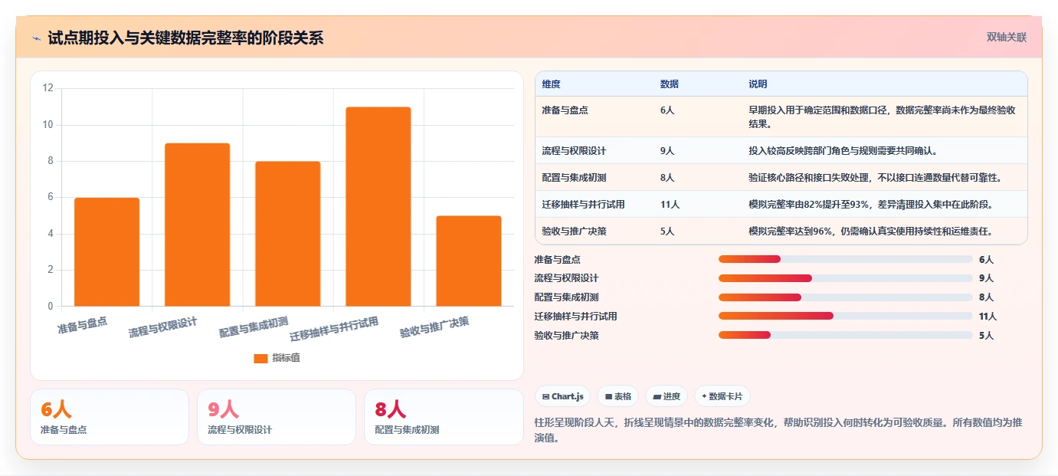Click the 说明 column header
1058x476 pixels.
coord(758,84)
